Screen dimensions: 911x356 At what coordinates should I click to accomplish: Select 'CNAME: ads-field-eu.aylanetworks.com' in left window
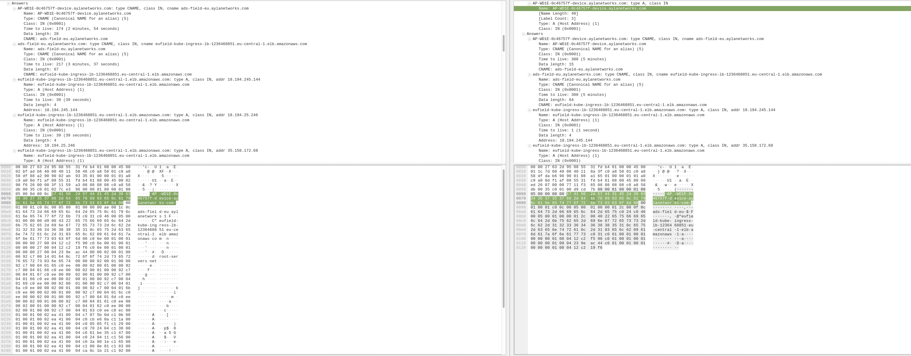click(66, 39)
